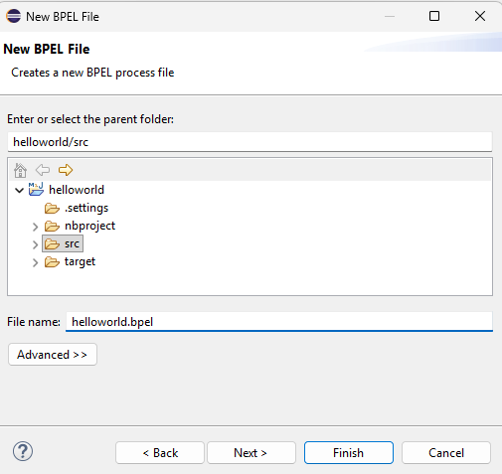
Task: Focus the parent folder path field
Action: click(x=250, y=142)
